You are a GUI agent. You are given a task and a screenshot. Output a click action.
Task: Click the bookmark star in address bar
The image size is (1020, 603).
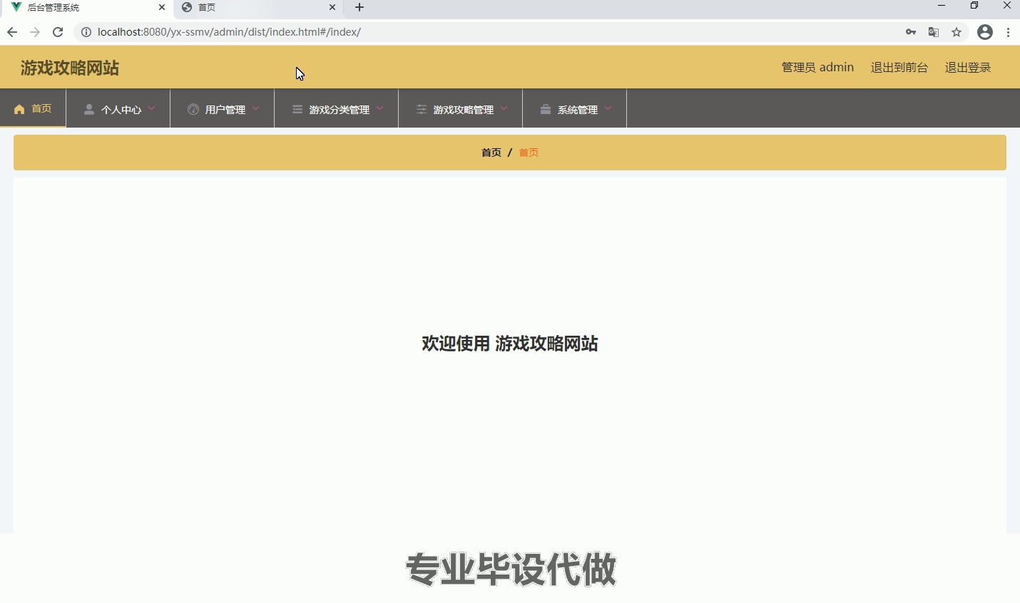point(957,32)
